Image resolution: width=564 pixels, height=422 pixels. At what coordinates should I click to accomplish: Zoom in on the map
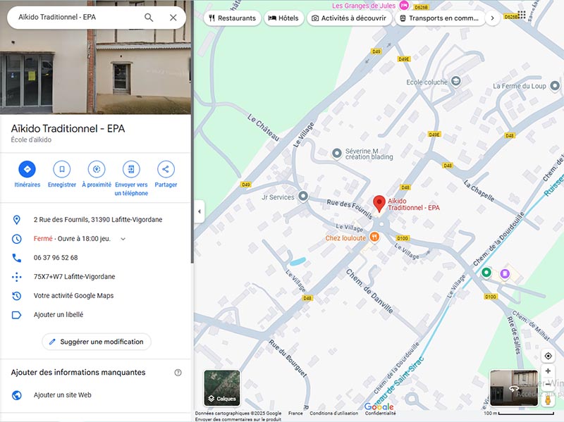pos(548,371)
